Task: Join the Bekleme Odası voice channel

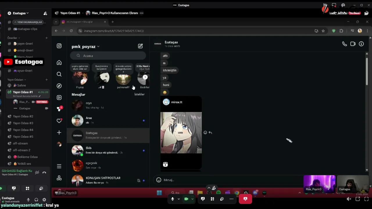Action: (x=27, y=157)
